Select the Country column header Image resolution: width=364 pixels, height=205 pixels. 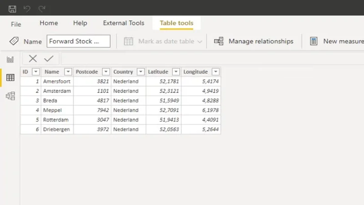tap(123, 72)
